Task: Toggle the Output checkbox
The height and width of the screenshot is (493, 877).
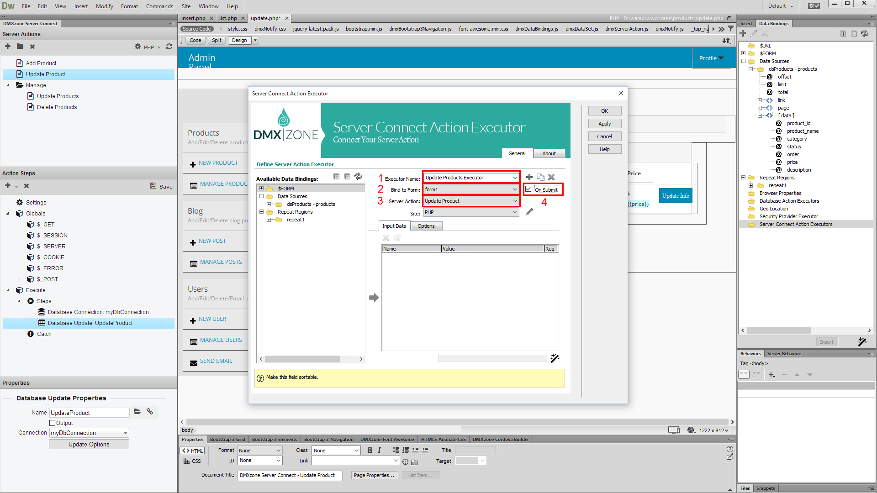Action: 52,423
